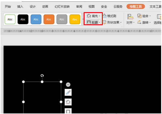Click the 轮廓 outline icon
The width and height of the screenshot is (162, 114).
(89, 22)
